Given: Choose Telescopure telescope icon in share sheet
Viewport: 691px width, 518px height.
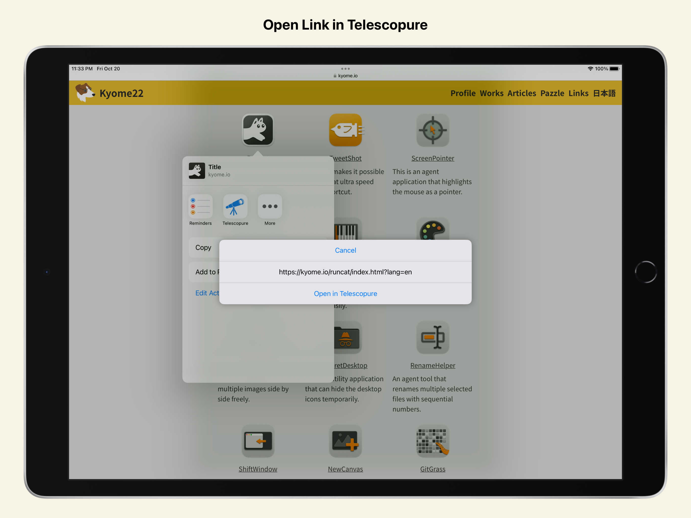Looking at the screenshot, I should (x=235, y=206).
